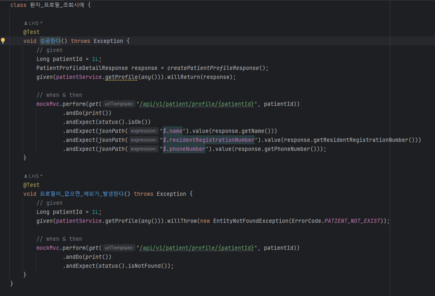This screenshot has width=435, height=296.
Task: Click createPatientProfileResponse method call
Action: pos(213,68)
